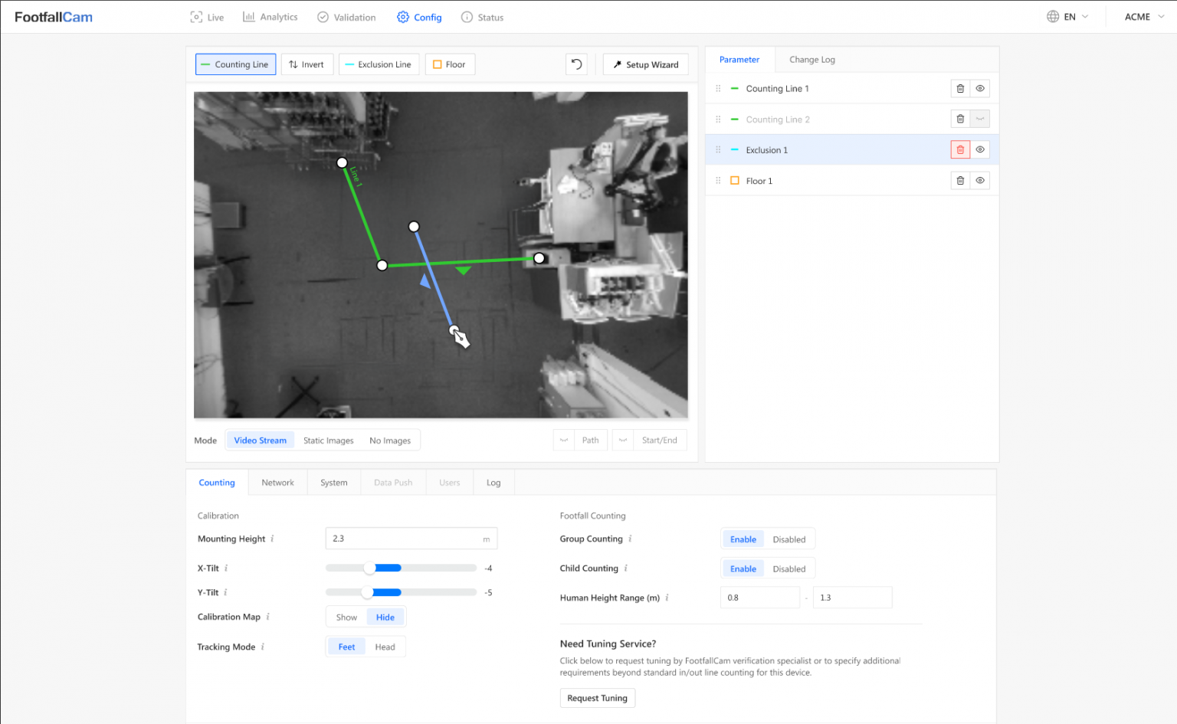Open the Analytics section in the navigation bar

pos(270,16)
